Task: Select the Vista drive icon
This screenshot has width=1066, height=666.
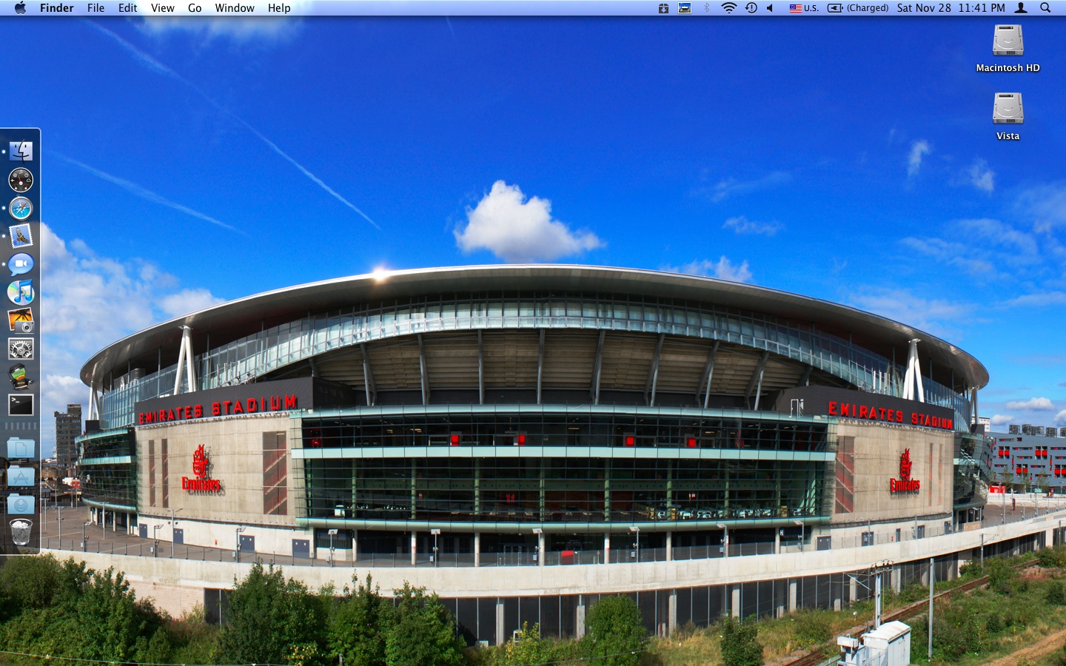Action: tap(1008, 116)
